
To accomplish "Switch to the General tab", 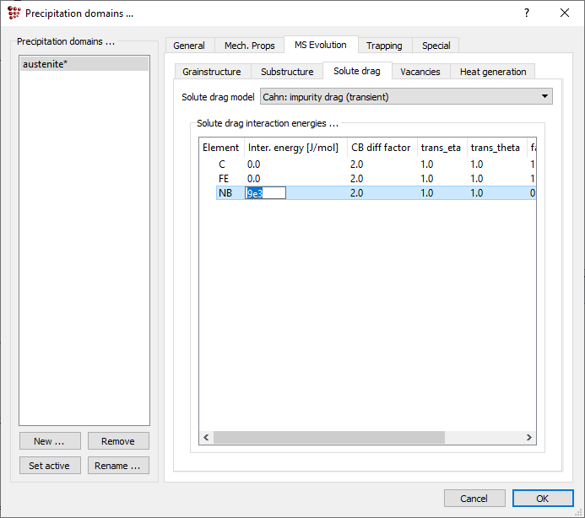I will click(x=189, y=46).
